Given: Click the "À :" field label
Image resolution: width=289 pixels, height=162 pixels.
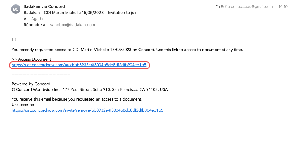Looking at the screenshot, I should click(x=26, y=19).
